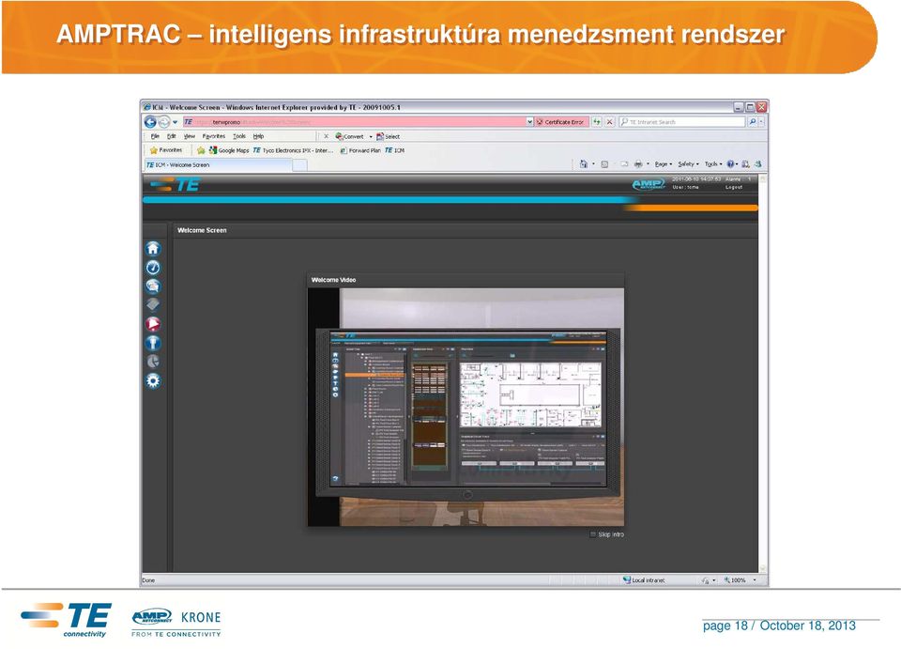Click in the address bar field

click(x=355, y=122)
